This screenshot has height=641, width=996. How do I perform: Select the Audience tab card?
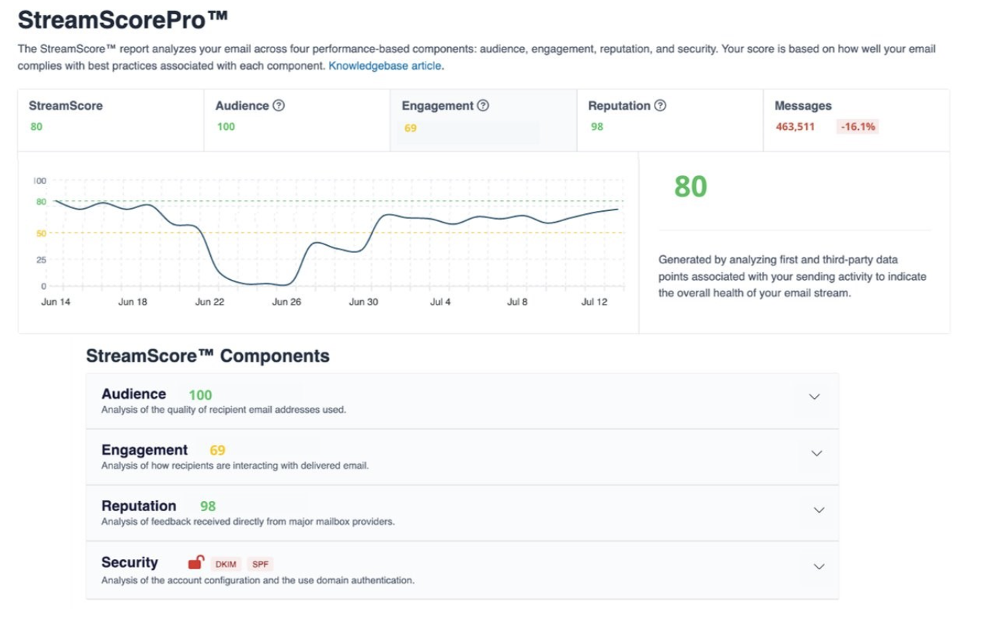(297, 120)
